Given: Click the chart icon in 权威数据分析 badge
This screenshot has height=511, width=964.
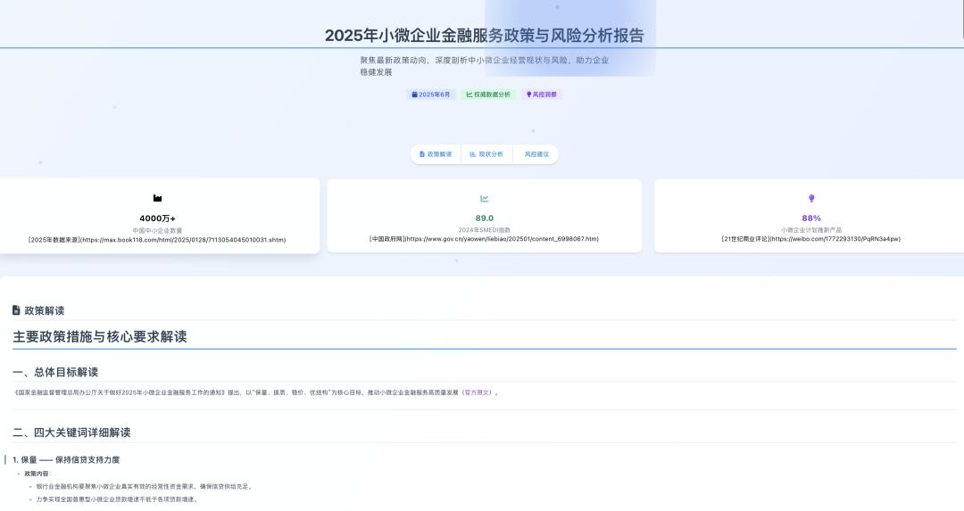Looking at the screenshot, I should point(470,95).
